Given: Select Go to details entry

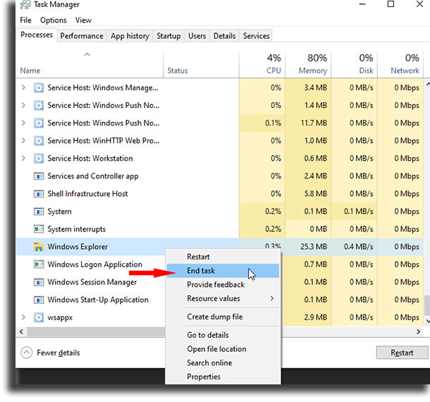Looking at the screenshot, I should [223, 335].
